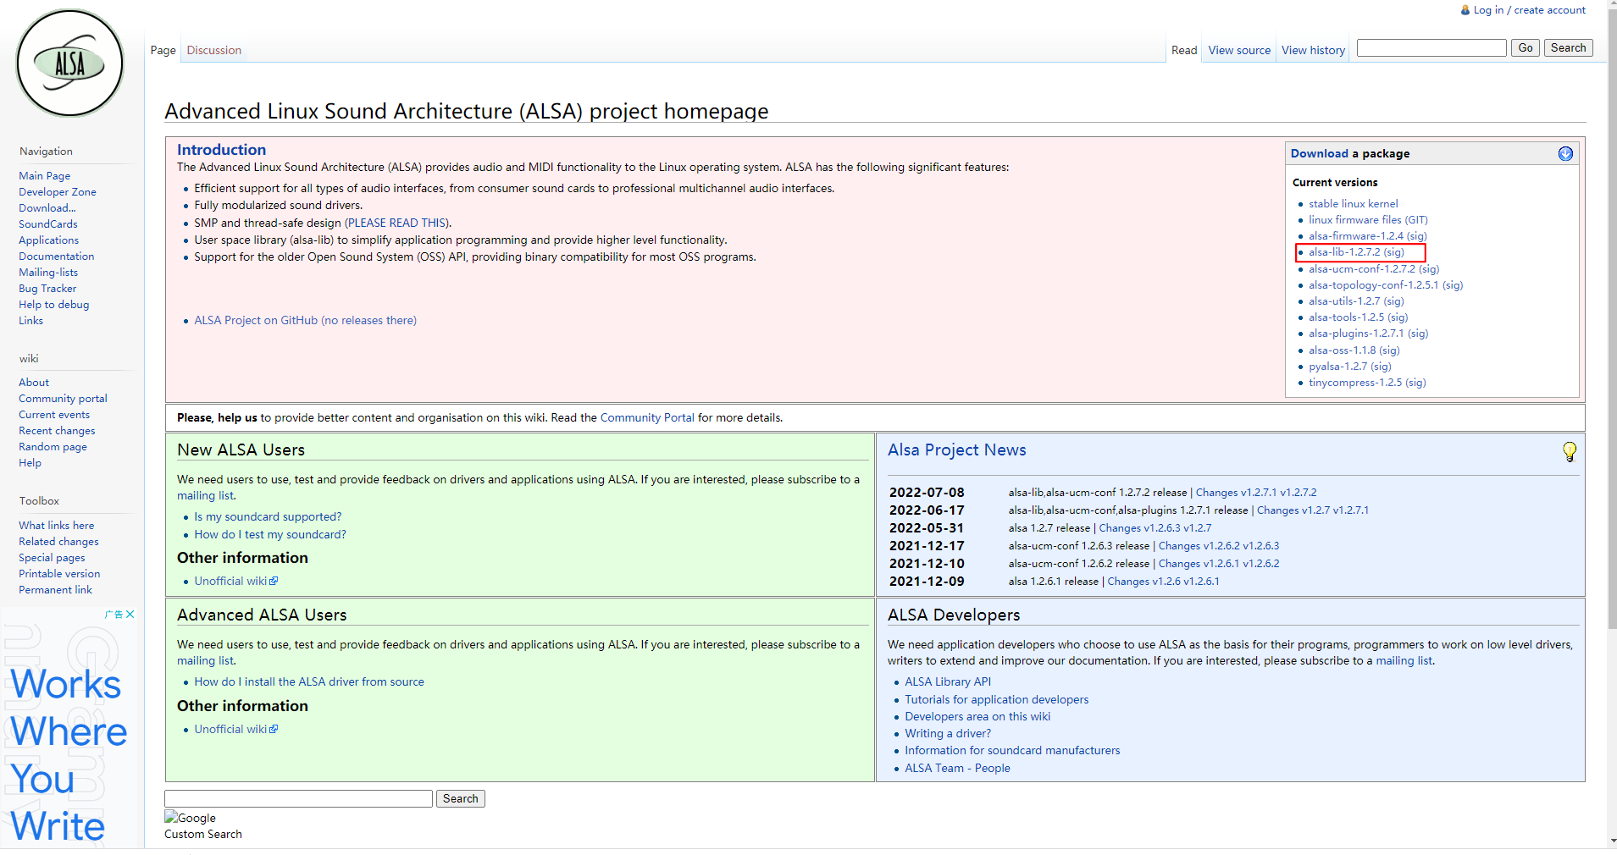Switch to the Discussion tab
The image size is (1617, 855).
tap(214, 50)
